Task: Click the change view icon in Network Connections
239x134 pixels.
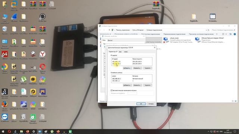Action: click(223, 34)
